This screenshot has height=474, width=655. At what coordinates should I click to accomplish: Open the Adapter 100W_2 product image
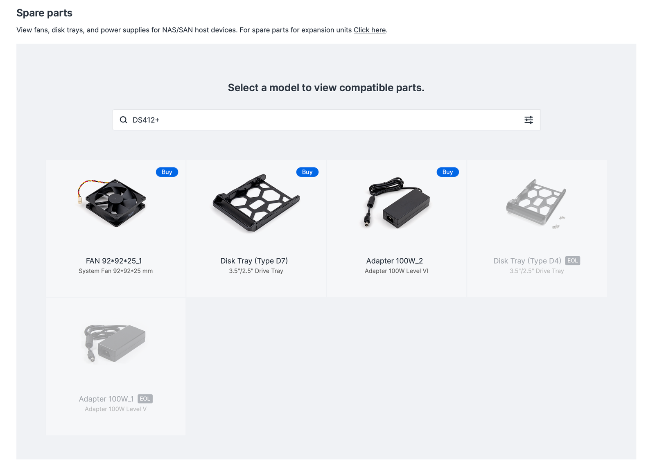tap(396, 203)
